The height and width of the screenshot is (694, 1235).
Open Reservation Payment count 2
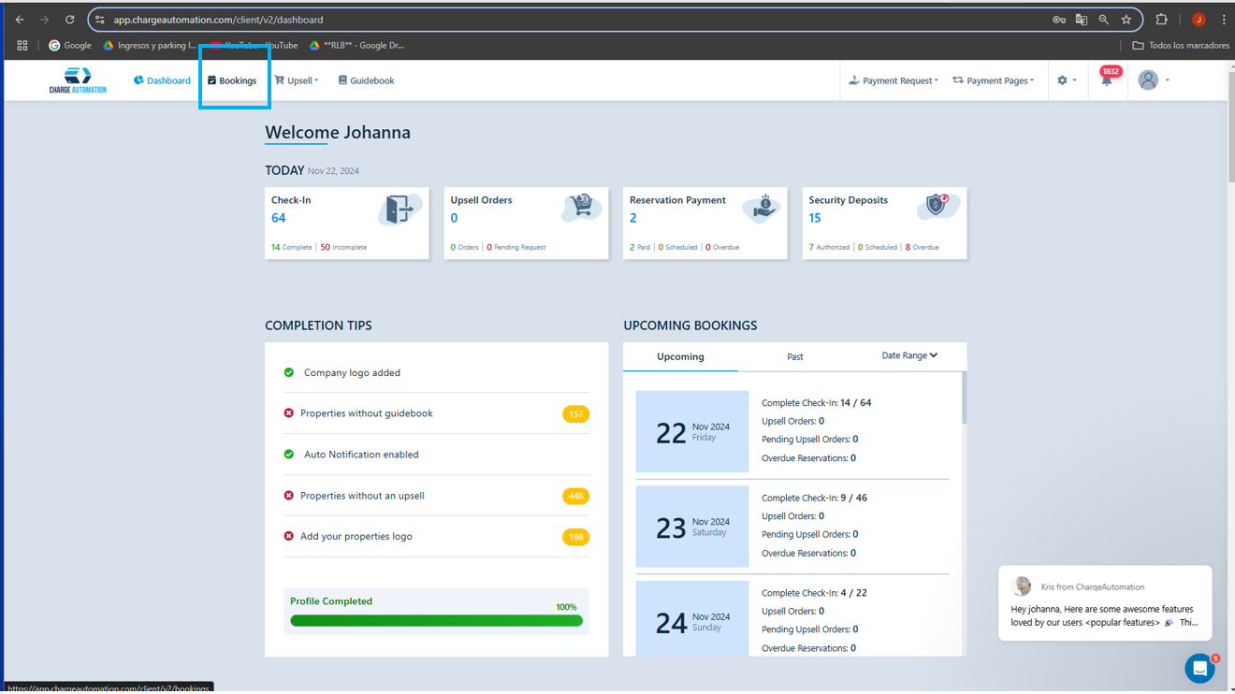click(x=633, y=218)
